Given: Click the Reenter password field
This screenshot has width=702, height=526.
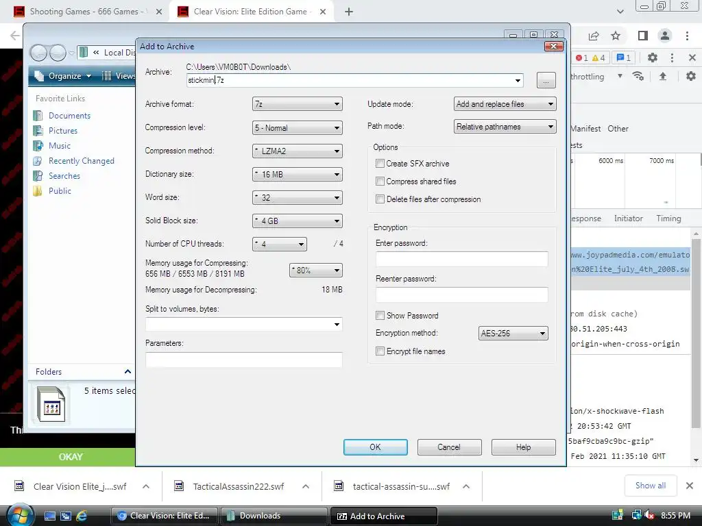Looking at the screenshot, I should click(x=461, y=295).
